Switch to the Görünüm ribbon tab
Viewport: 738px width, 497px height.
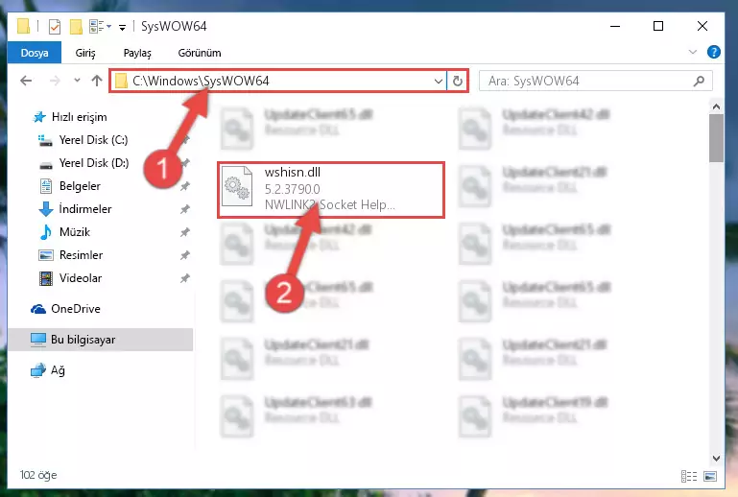pos(200,53)
